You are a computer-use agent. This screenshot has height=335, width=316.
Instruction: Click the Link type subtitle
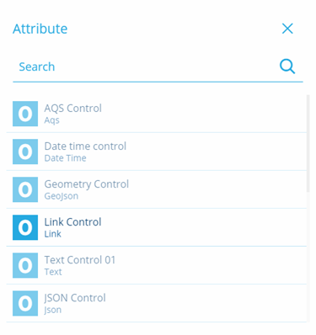52,234
